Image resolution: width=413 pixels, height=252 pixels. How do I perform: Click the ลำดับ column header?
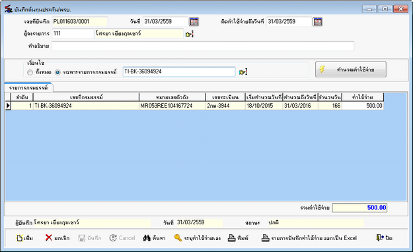click(x=22, y=97)
